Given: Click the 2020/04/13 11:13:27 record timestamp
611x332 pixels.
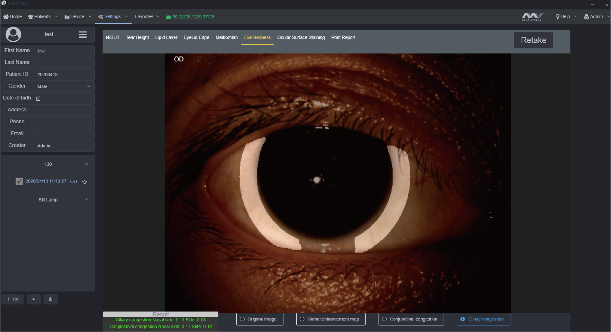Looking at the screenshot, I should pos(46,181).
